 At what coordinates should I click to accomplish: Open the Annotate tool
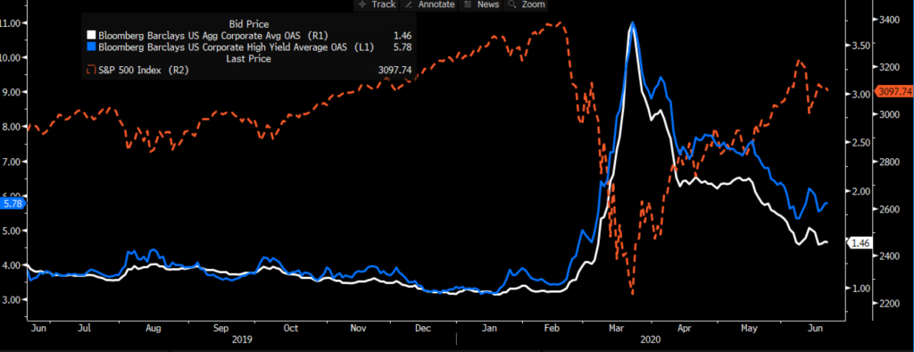[x=429, y=4]
